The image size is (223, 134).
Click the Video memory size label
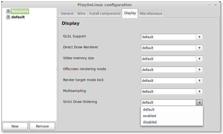(78, 58)
